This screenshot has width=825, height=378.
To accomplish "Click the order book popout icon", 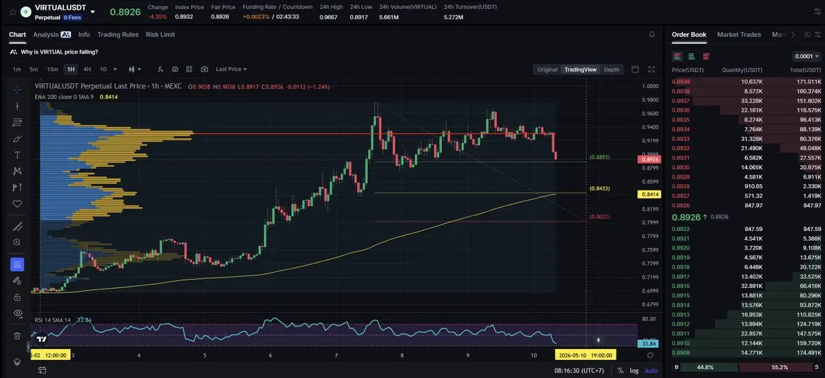I will (x=807, y=34).
